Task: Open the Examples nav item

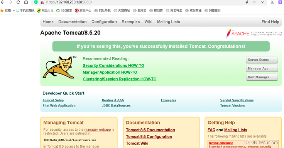Action: click(x=130, y=22)
